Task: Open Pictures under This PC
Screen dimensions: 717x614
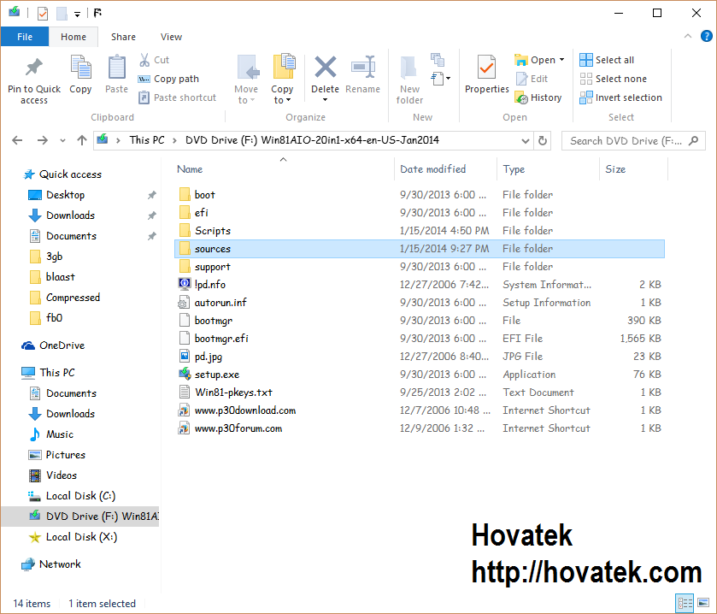Action: (57, 455)
